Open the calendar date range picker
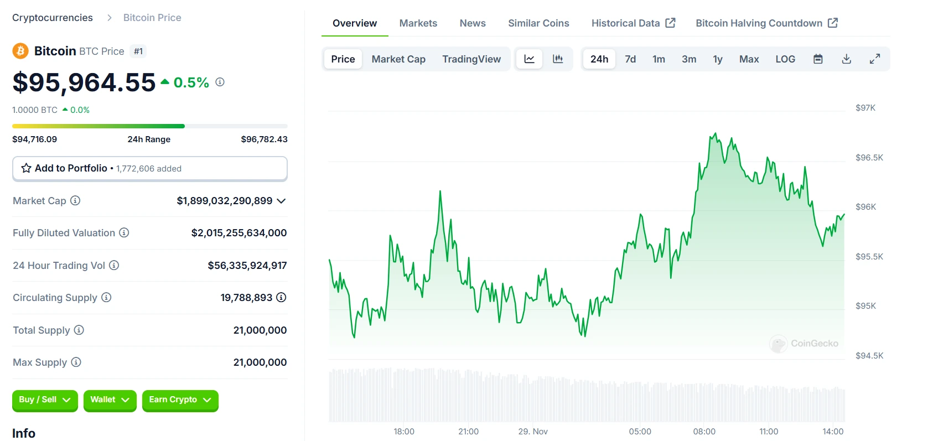This screenshot has width=938, height=441. click(818, 59)
